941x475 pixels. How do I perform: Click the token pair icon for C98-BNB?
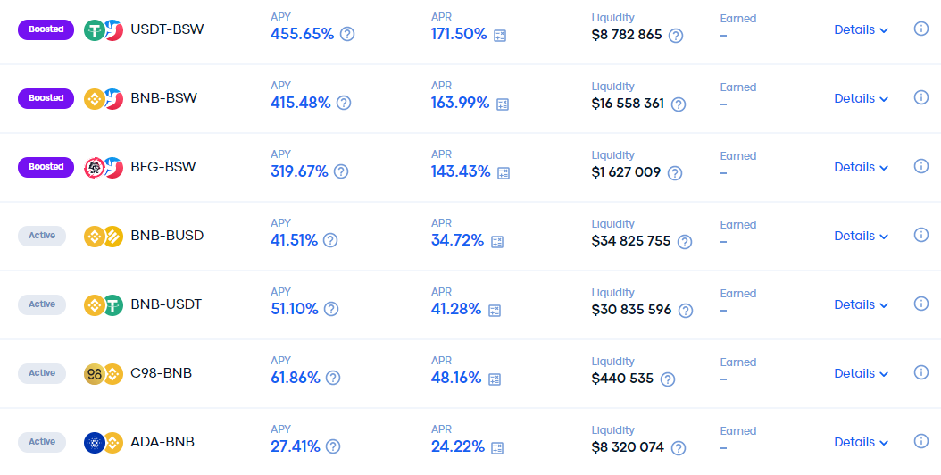pos(104,373)
